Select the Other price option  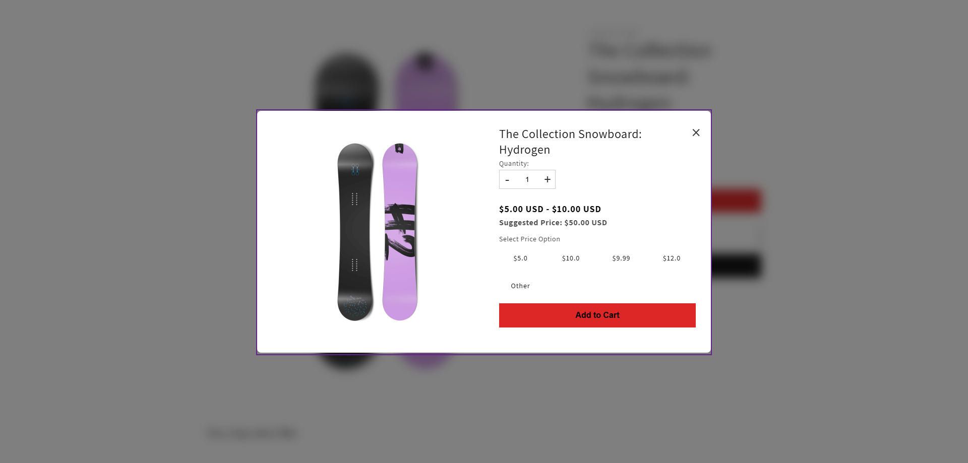(520, 286)
